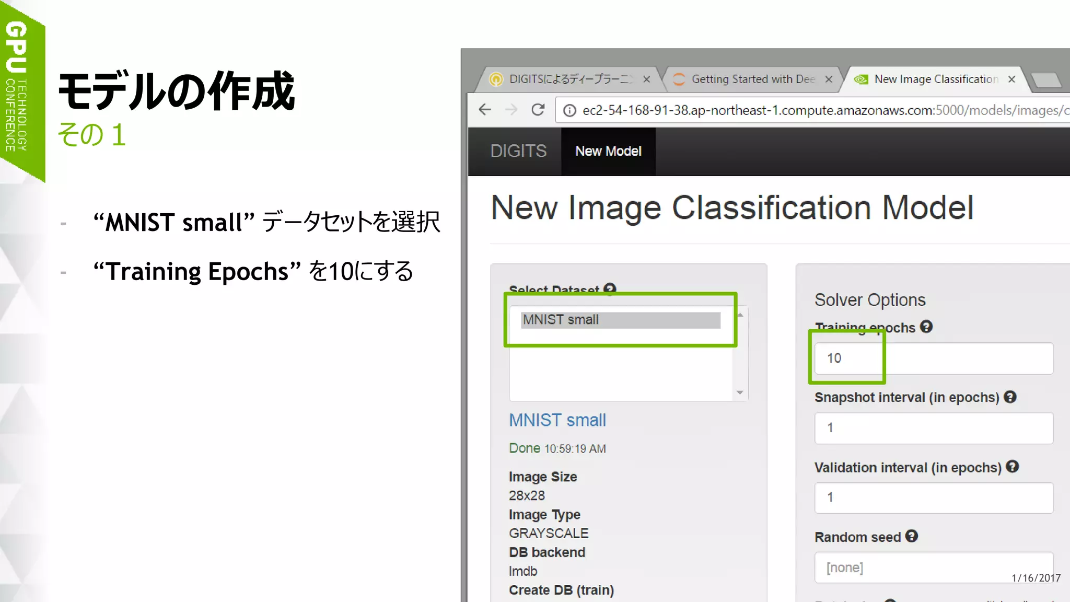The width and height of the screenshot is (1070, 602).
Task: Click the GRAYSCALE image type value
Action: tap(549, 533)
